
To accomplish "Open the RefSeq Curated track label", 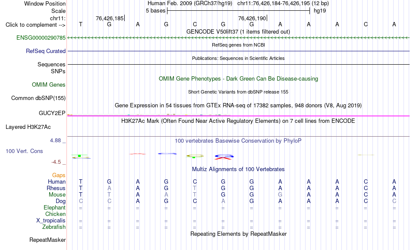I will [46, 51].
